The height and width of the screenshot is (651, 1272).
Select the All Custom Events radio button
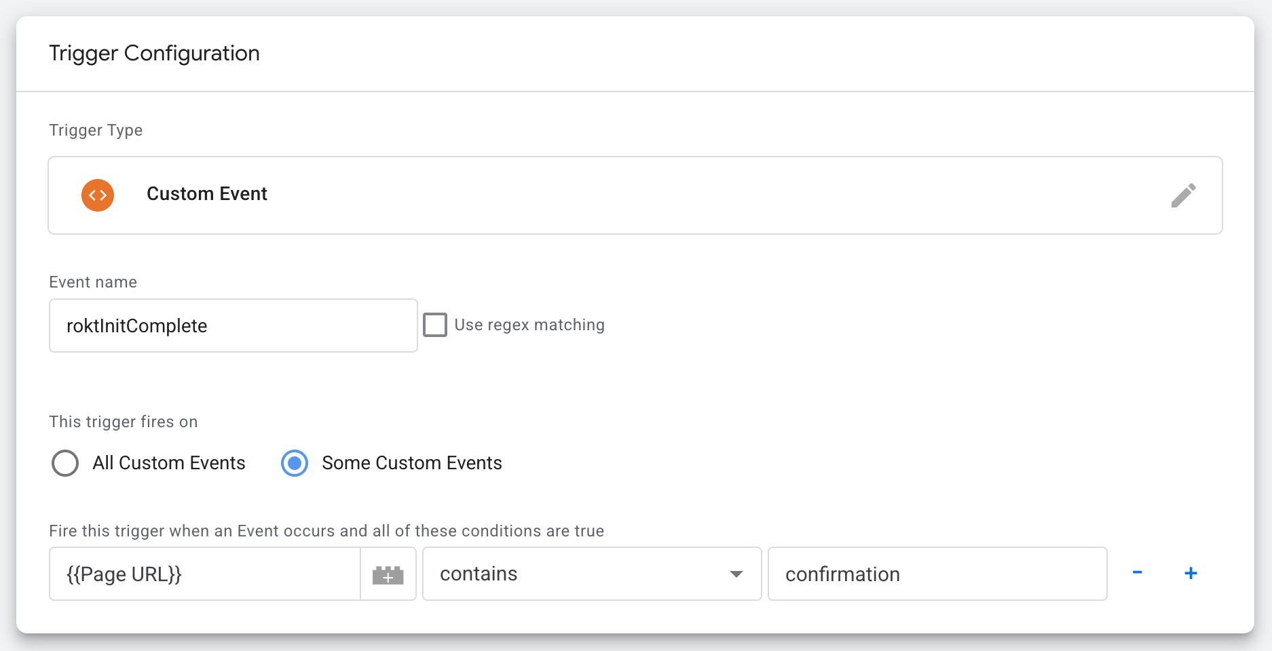(65, 463)
